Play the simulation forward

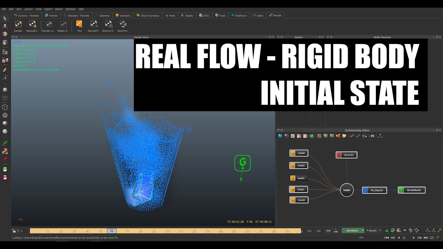pos(414,238)
